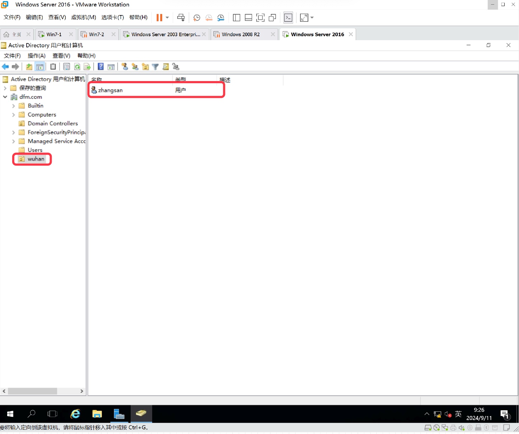Switch to the Win7-1 tab
519x434 pixels.
pyautogui.click(x=54, y=34)
